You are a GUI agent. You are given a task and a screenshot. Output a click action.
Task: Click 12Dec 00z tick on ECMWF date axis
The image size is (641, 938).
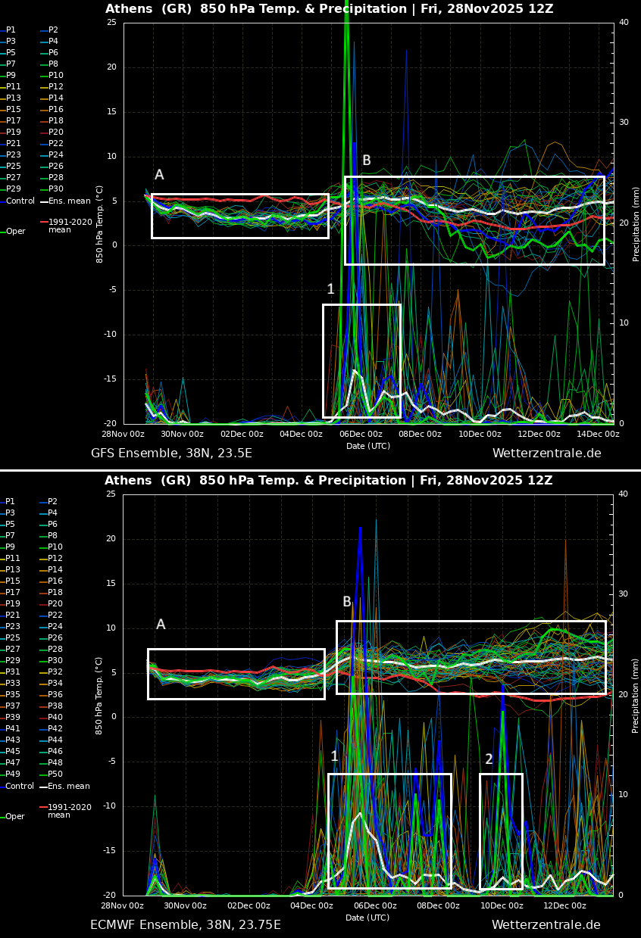pyautogui.click(x=564, y=906)
